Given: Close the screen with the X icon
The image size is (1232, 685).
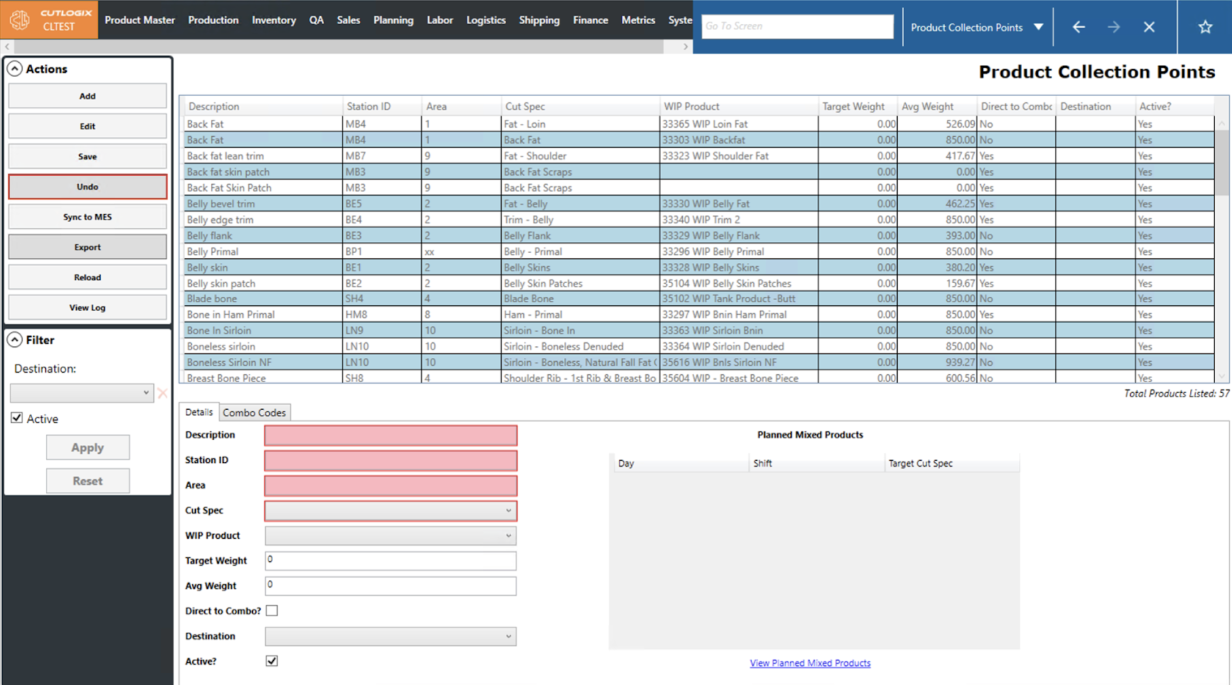Looking at the screenshot, I should (1149, 27).
